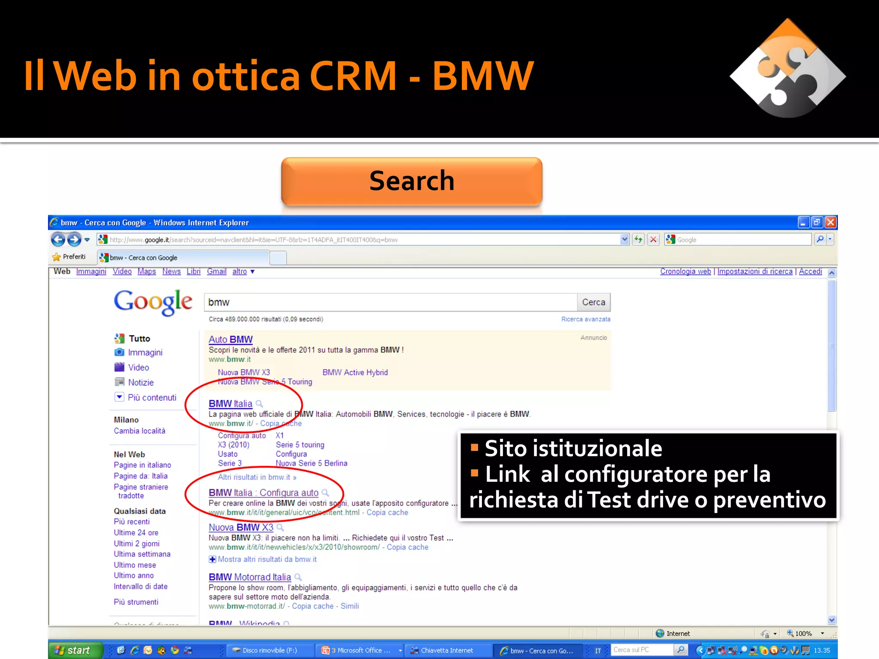
Task: Switch to 'Chiavetta Internet' taskbar button
Action: pyautogui.click(x=448, y=650)
